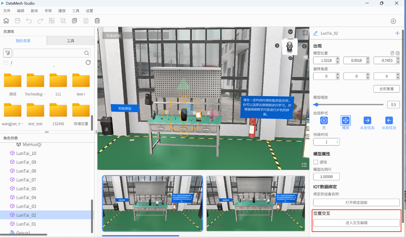The height and width of the screenshot is (238, 406).
Task: Click the magnifier search icon in resource library
Action: (87, 53)
